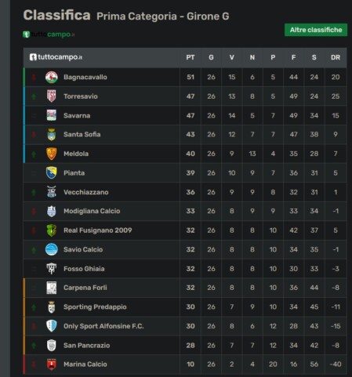Open the green tuttocampo.it link under title

click(x=49, y=34)
